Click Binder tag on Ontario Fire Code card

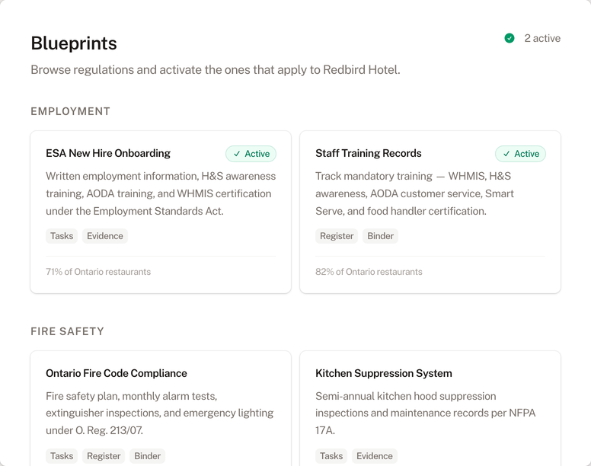click(148, 456)
